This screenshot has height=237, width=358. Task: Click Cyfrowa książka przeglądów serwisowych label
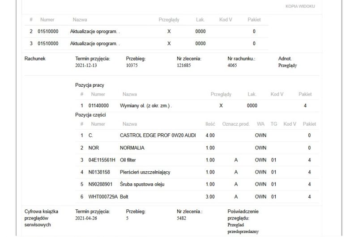click(x=41, y=218)
